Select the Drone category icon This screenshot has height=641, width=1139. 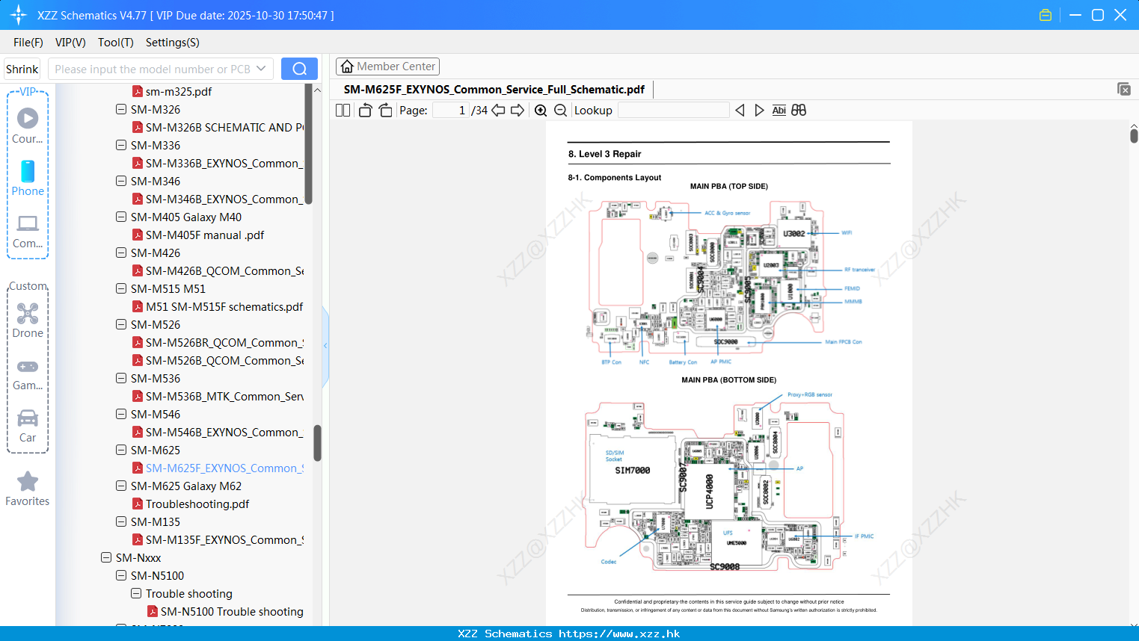(28, 313)
